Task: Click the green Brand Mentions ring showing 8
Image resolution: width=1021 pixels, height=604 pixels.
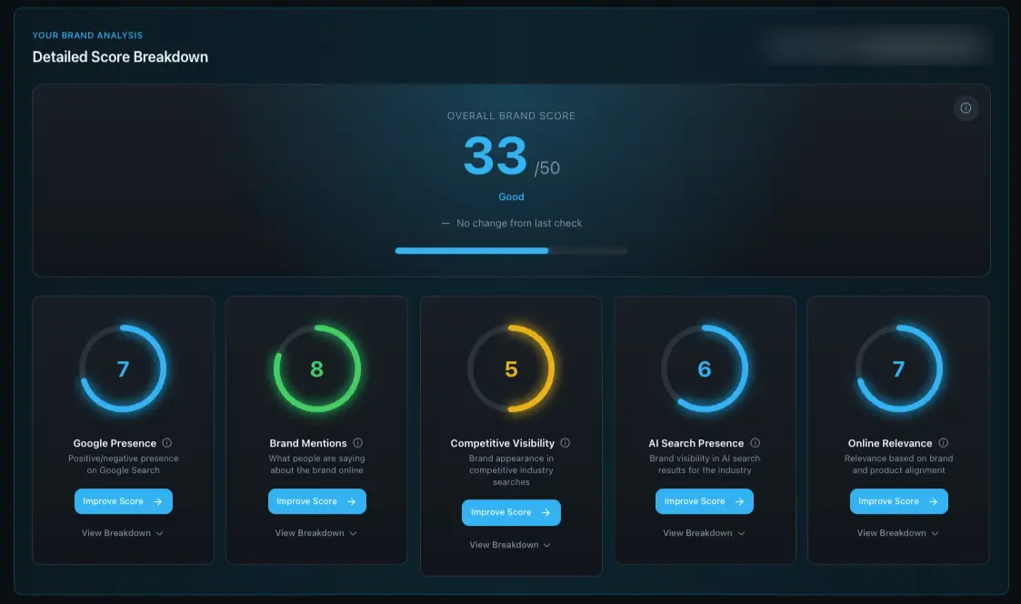Action: tap(317, 368)
